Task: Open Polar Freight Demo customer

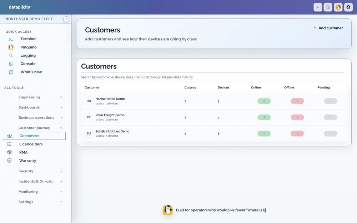Action: click(x=110, y=115)
